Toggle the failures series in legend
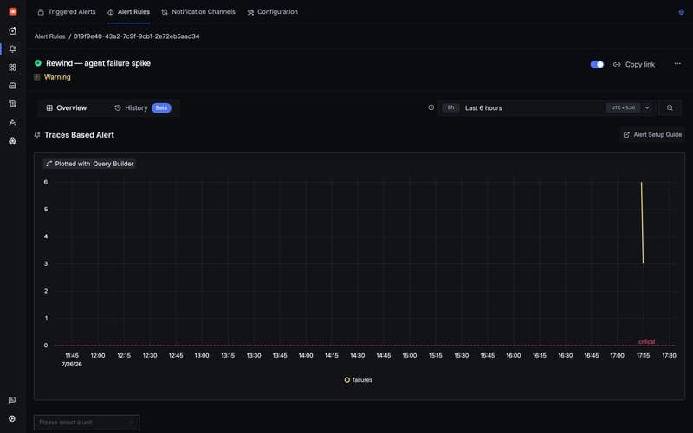The height and width of the screenshot is (433, 693). [359, 380]
